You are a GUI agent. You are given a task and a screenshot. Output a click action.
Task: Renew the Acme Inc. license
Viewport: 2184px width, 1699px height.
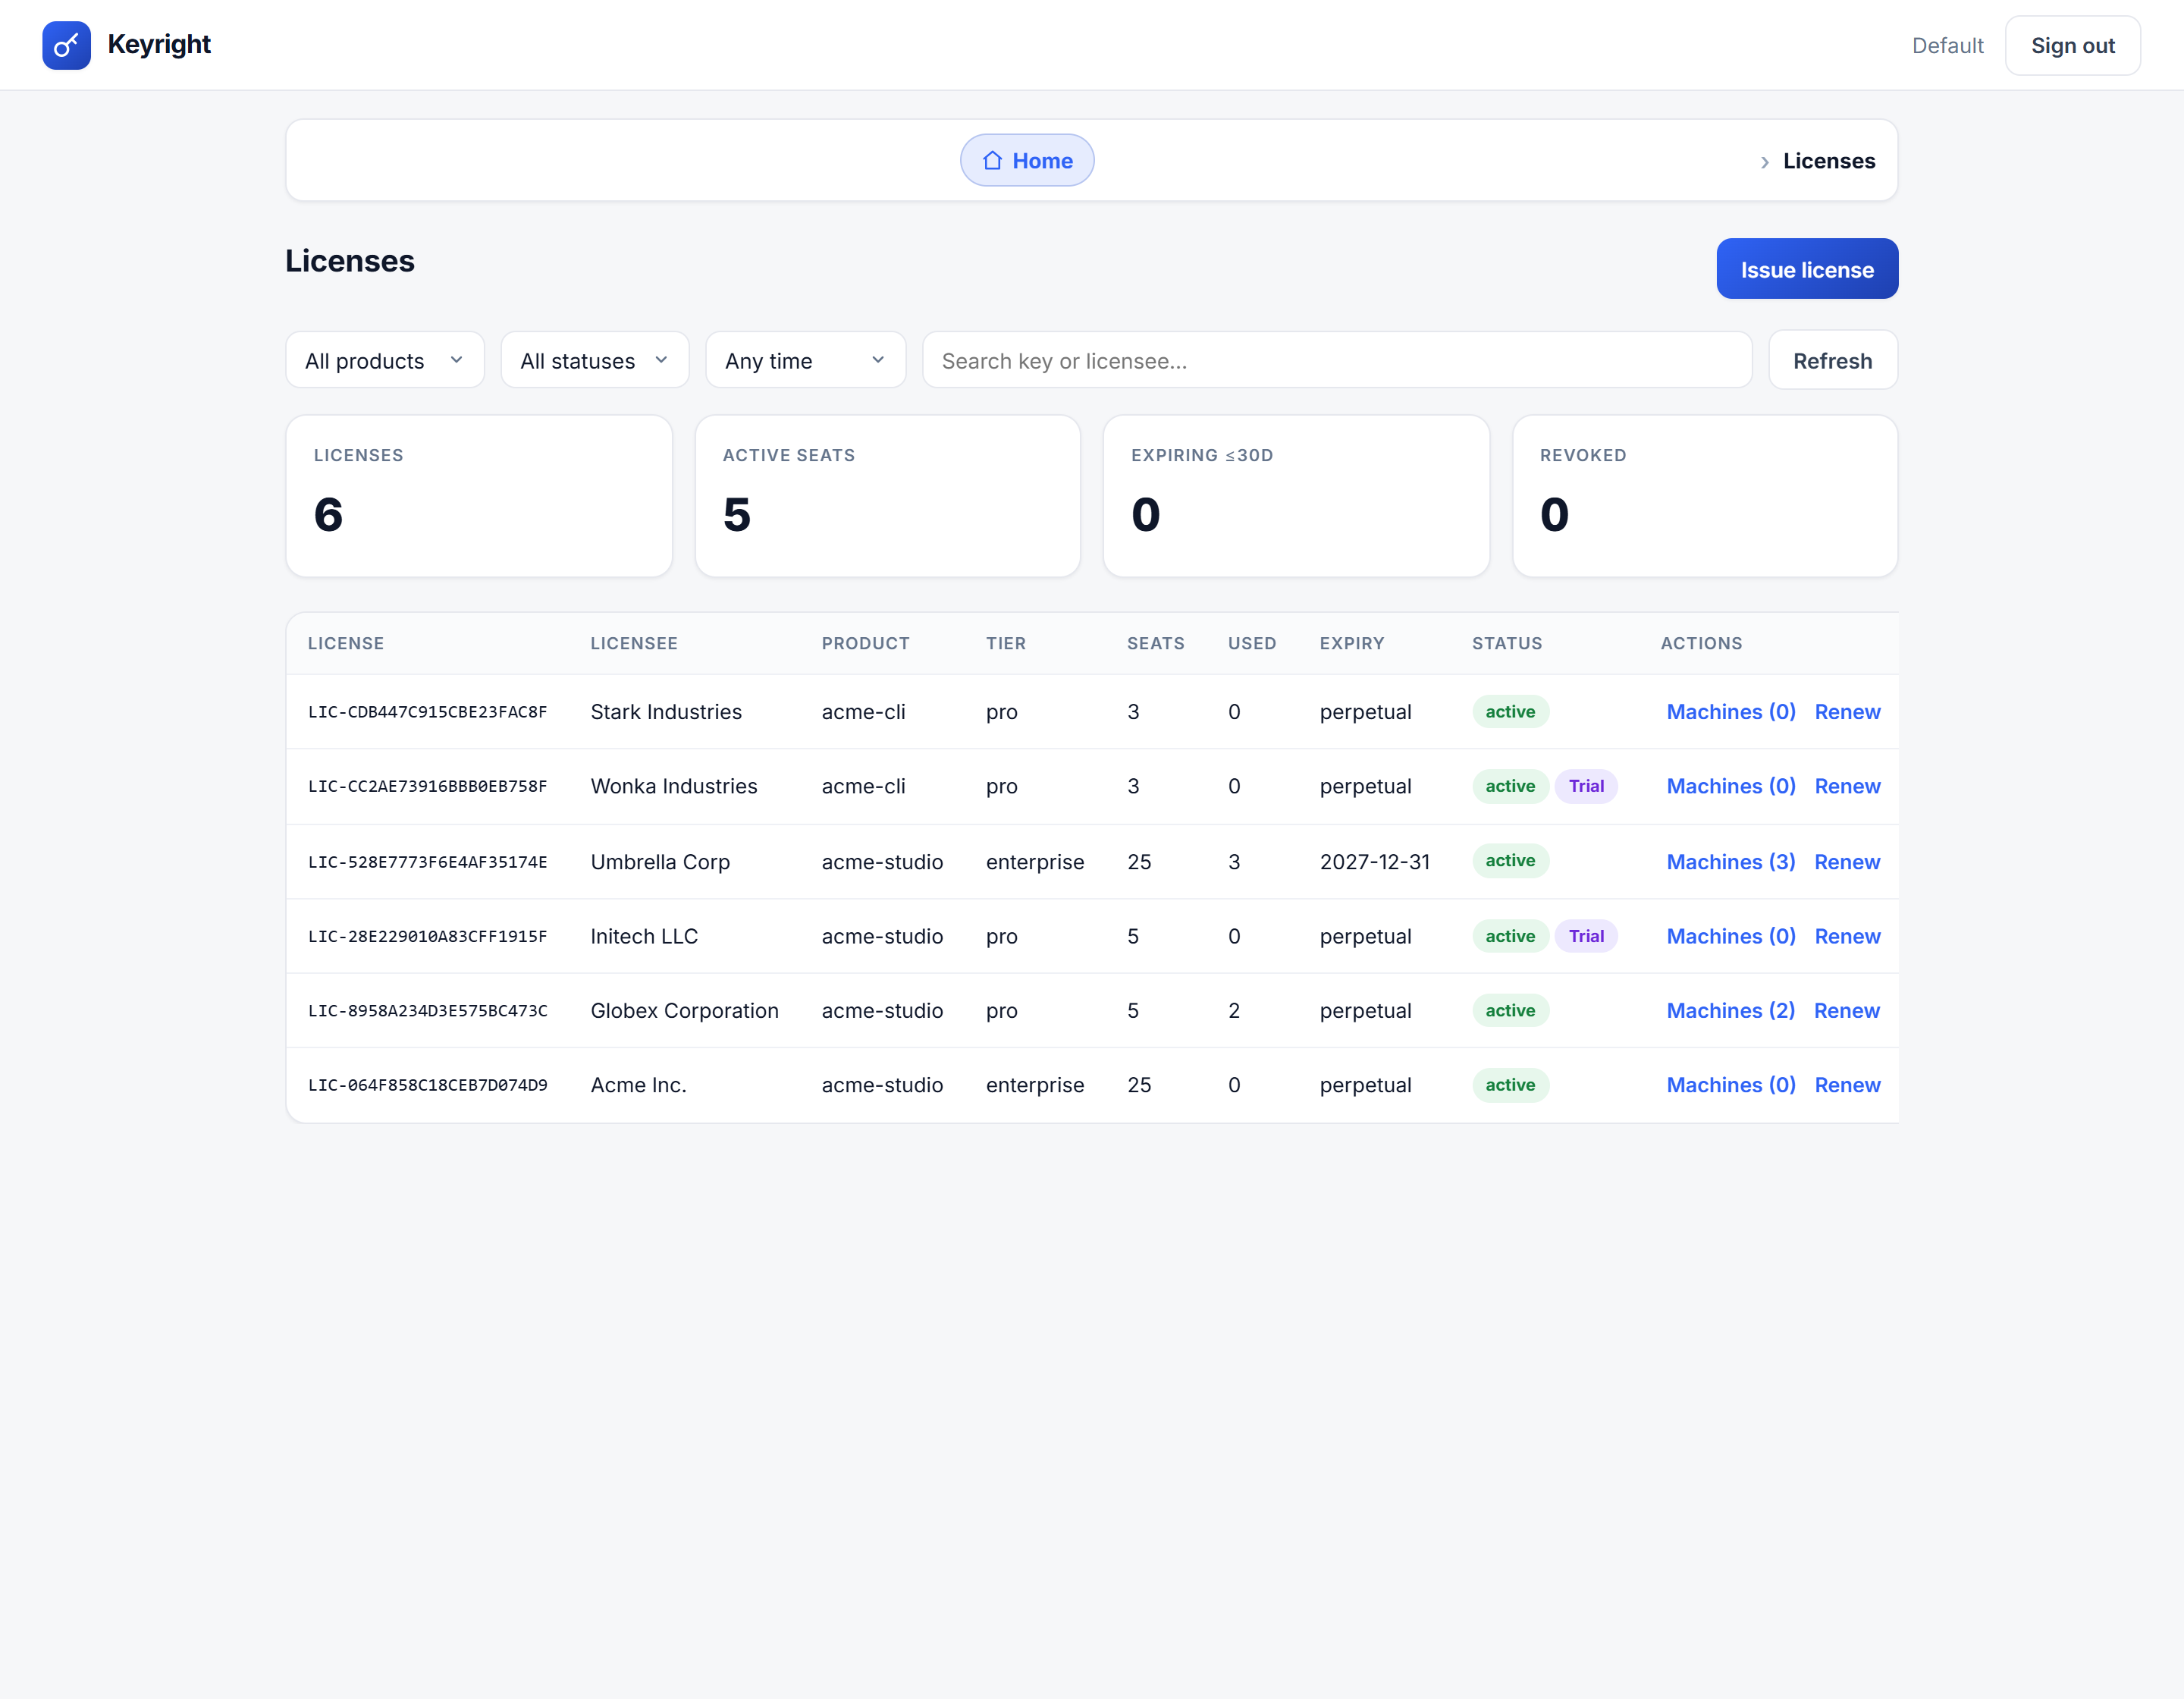pos(1847,1085)
